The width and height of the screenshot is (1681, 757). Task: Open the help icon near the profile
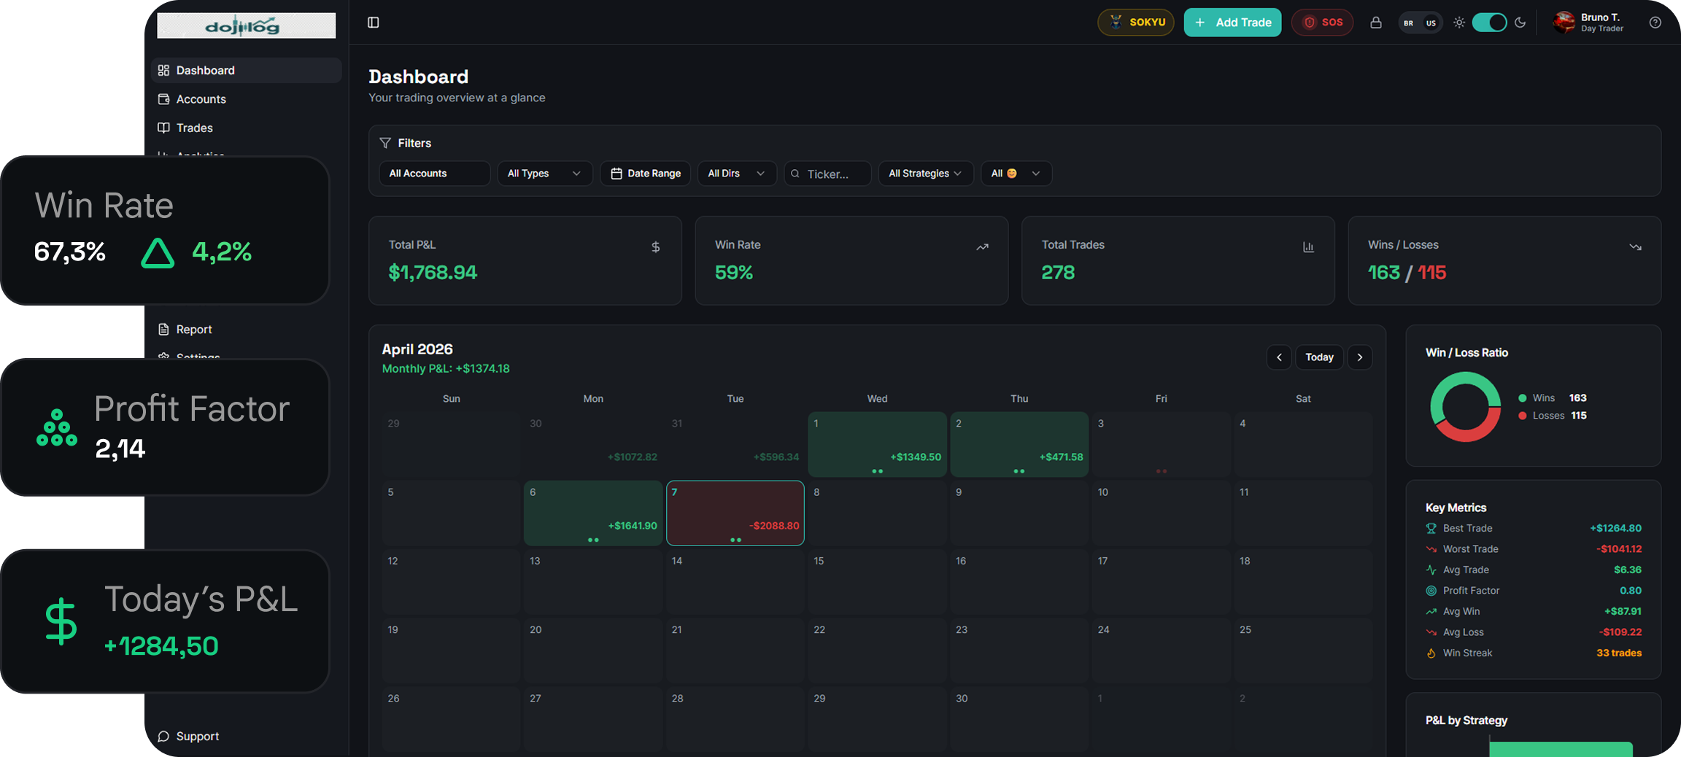1655,23
